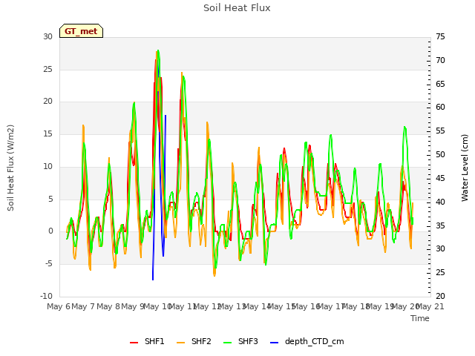Click the -10 left axis tick label
Viewport: 475px width, 356px height.
46,296
